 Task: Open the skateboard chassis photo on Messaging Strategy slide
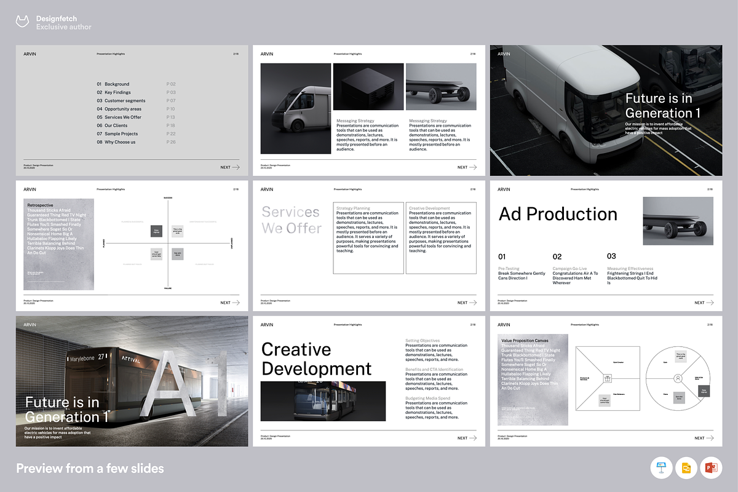point(441,87)
